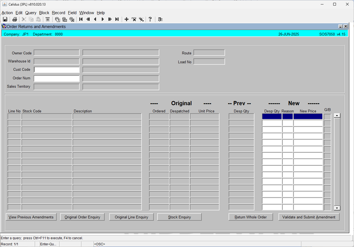Viewport: 354px width, 247px height.
Task: Click the Enter Query toolbar icon
Action: coord(57,19)
